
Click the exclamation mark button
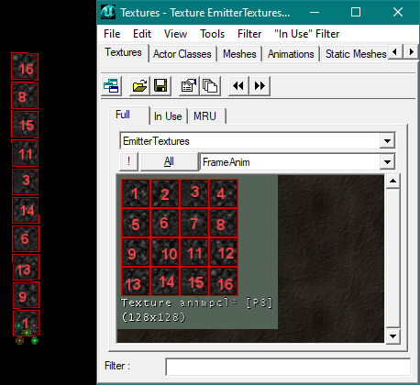point(128,161)
